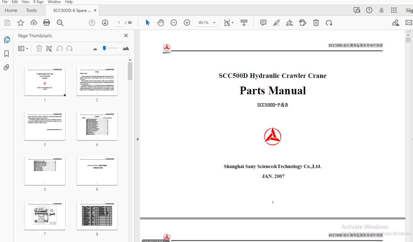This screenshot has width=413, height=242.
Task: Bookmark document with the star icon
Action: pyautogui.click(x=21, y=23)
